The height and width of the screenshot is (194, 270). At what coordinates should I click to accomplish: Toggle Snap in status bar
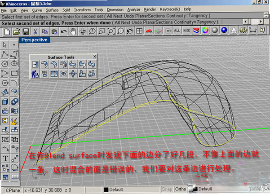tap(167, 189)
